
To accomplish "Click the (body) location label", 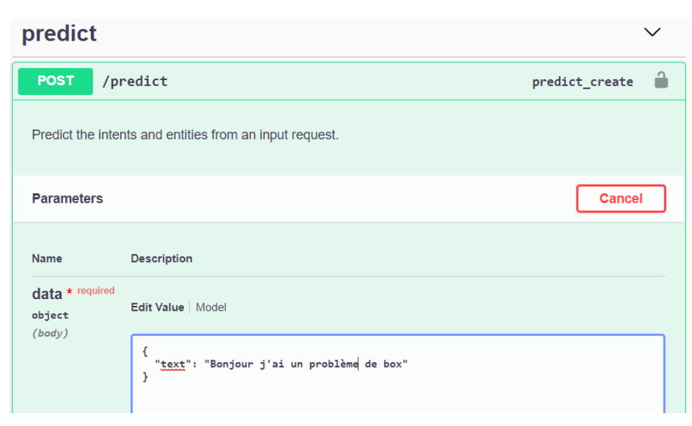I will coord(50,333).
